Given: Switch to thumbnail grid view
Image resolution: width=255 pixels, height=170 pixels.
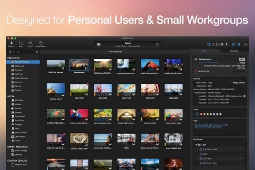Looking at the screenshot, I should coord(209,44).
